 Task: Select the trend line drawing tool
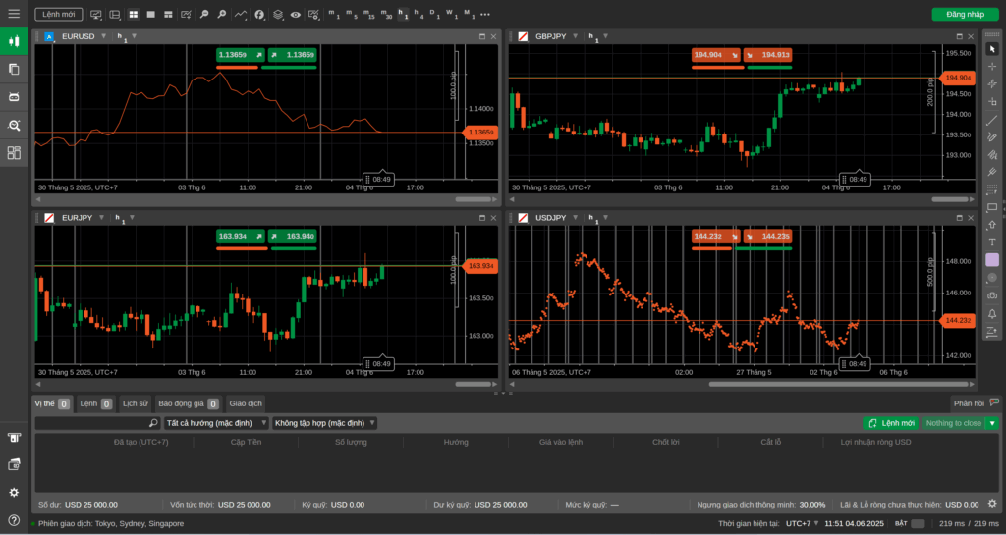pyautogui.click(x=992, y=120)
